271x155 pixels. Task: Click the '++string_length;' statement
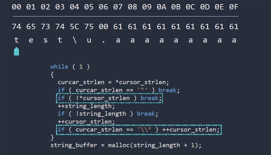click(86, 106)
